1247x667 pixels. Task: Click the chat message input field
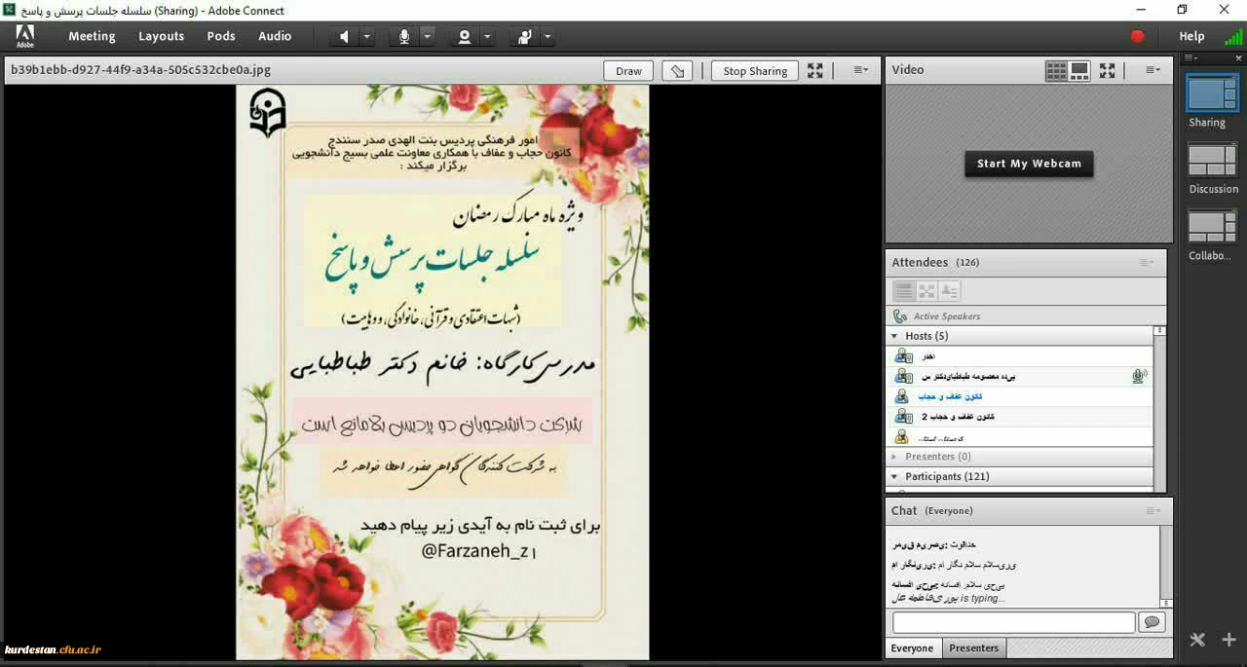coord(1013,622)
